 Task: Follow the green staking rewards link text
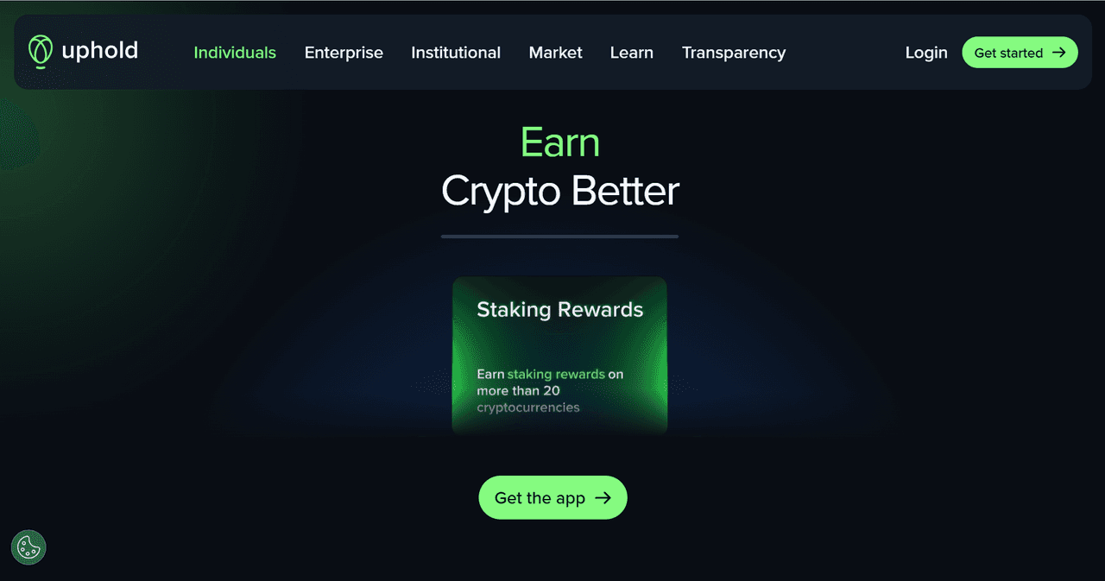(x=556, y=375)
